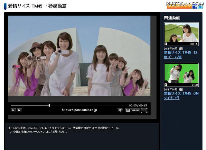The image size is (206, 150).
Task: Open the Facebook share icon
Action: click(194, 7)
